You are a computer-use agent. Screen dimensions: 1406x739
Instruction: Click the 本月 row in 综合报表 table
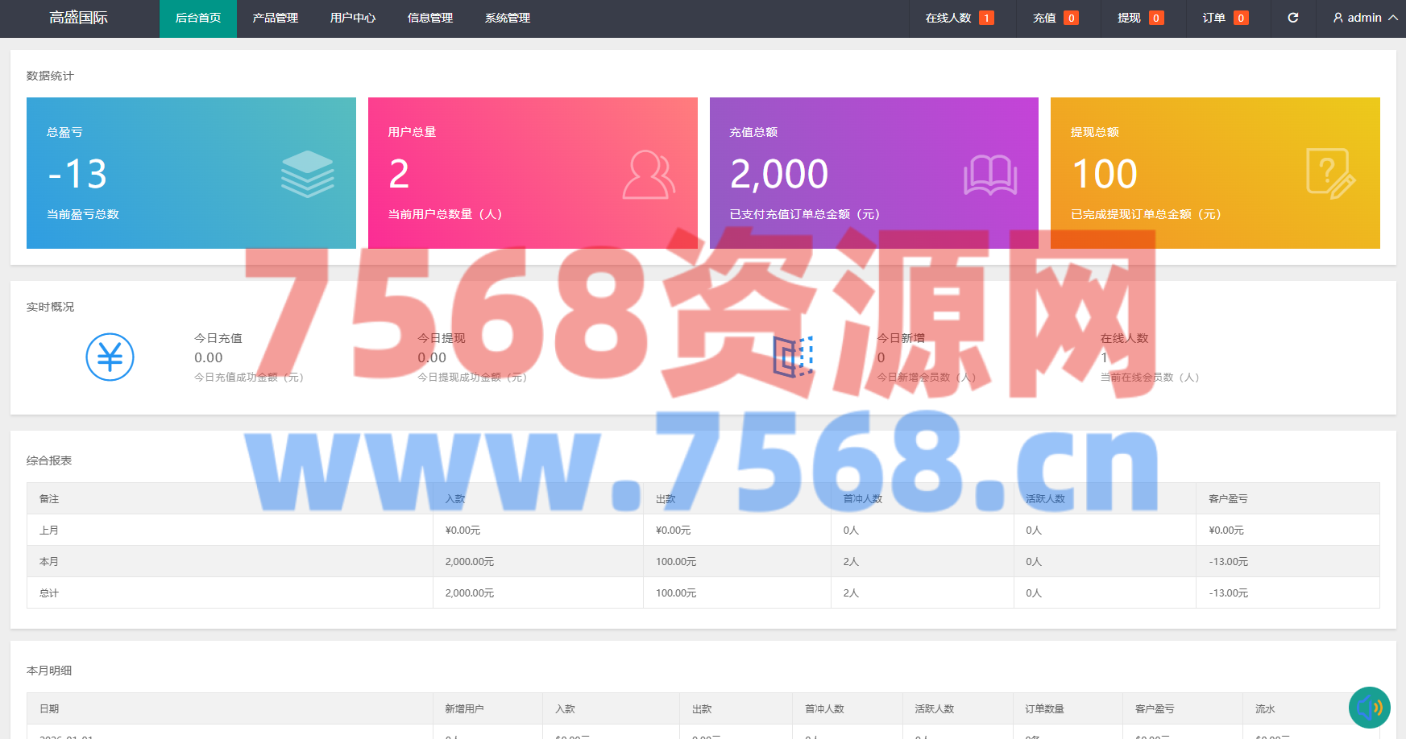(x=49, y=561)
